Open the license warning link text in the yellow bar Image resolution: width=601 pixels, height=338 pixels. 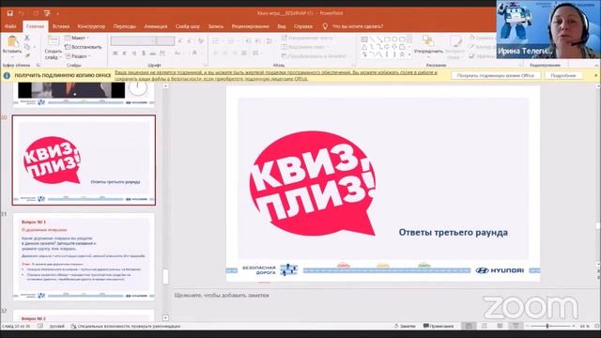click(x=276, y=75)
